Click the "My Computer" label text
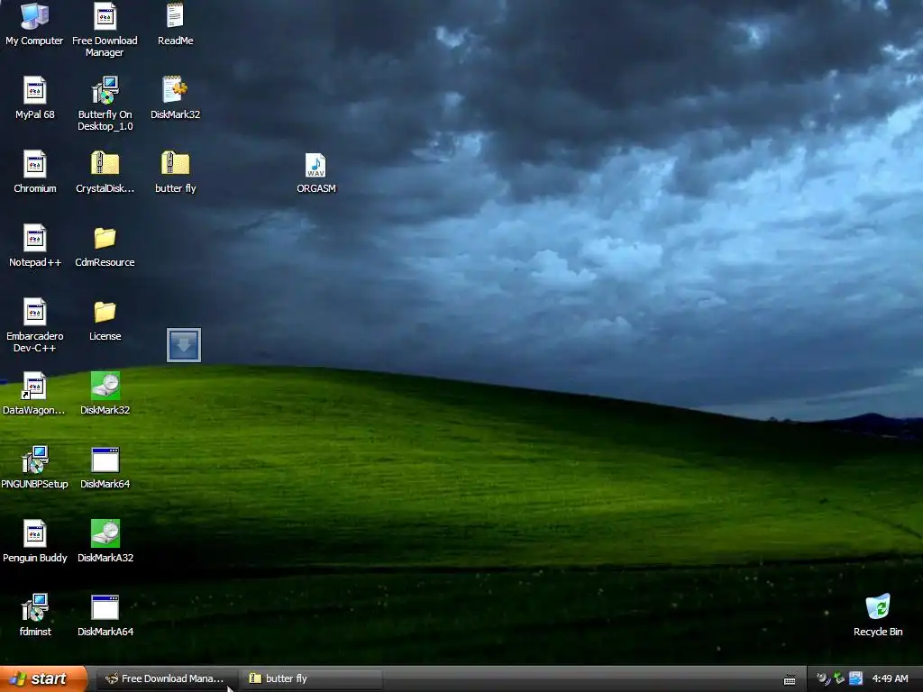The image size is (923, 692). pos(34,41)
